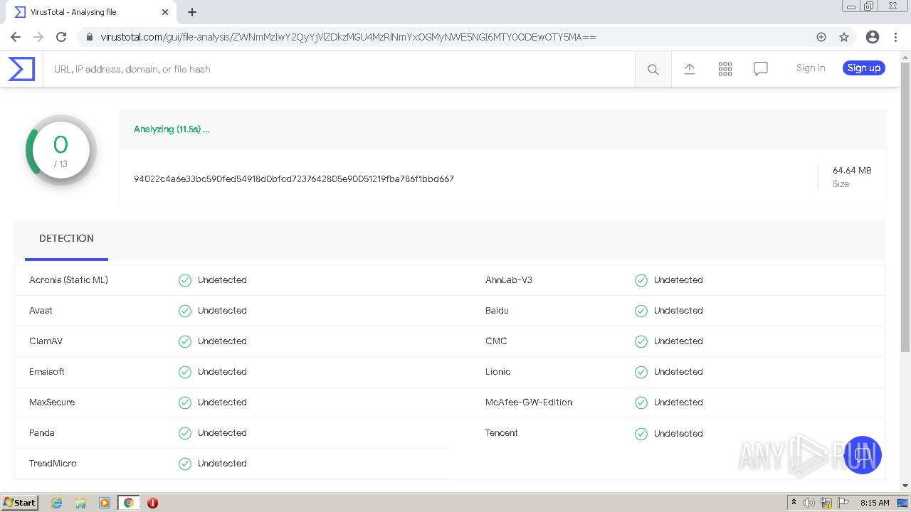Screen dimensions: 911x512
Task: Click the Panda engine name
Action: point(42,432)
